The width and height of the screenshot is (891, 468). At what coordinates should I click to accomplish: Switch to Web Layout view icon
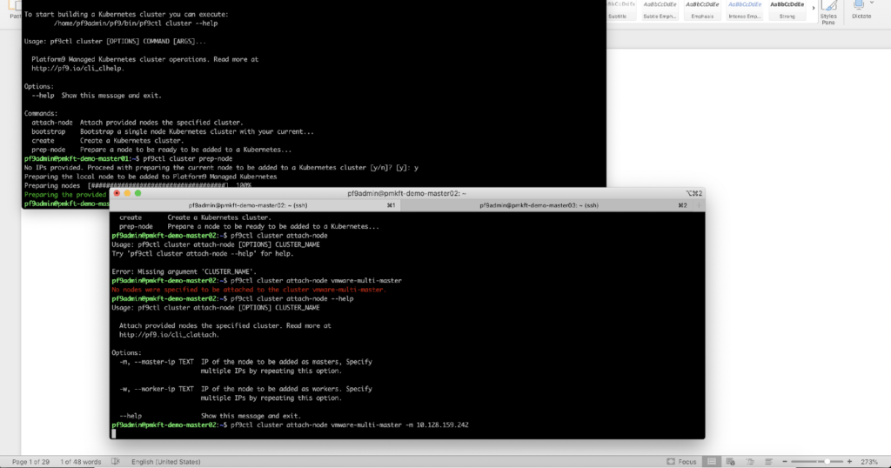pyautogui.click(x=732, y=461)
